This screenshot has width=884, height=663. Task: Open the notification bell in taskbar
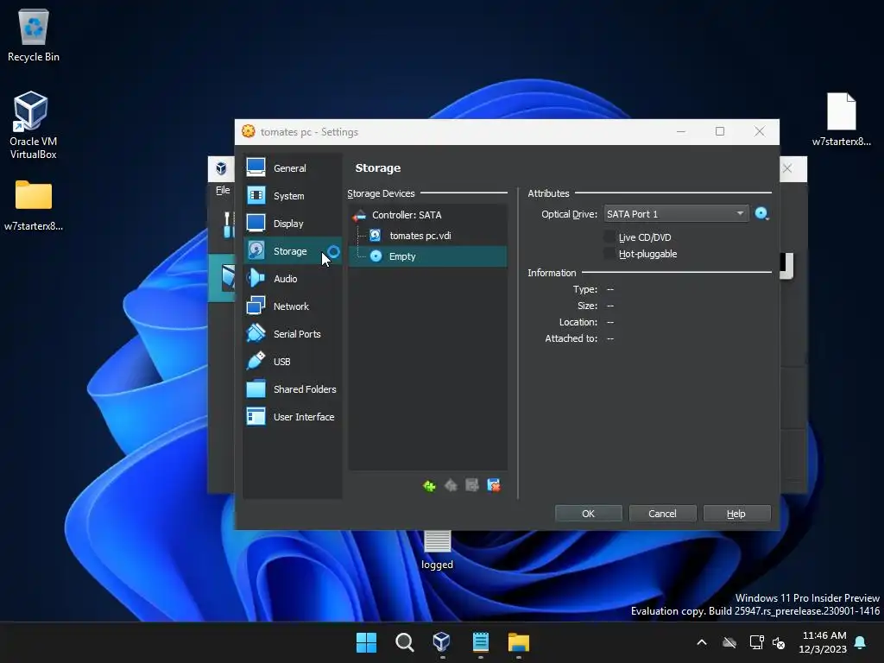click(861, 642)
